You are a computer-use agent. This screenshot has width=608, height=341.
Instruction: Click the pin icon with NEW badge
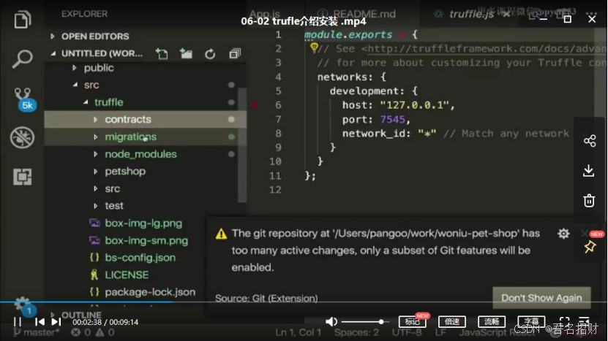(x=590, y=247)
